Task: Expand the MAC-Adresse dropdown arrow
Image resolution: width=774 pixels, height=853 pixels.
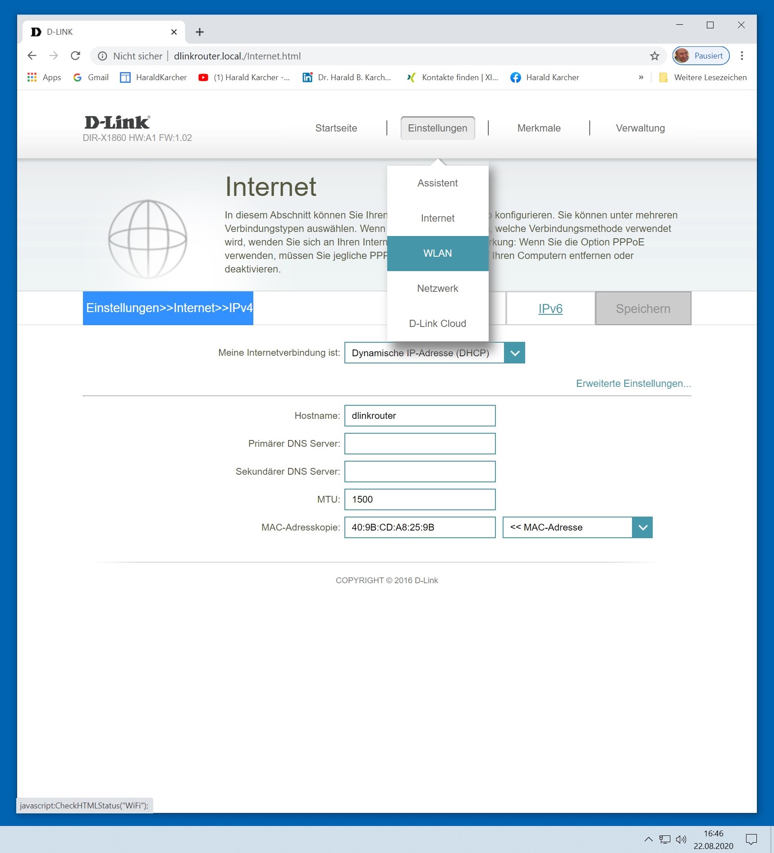Action: coord(642,527)
